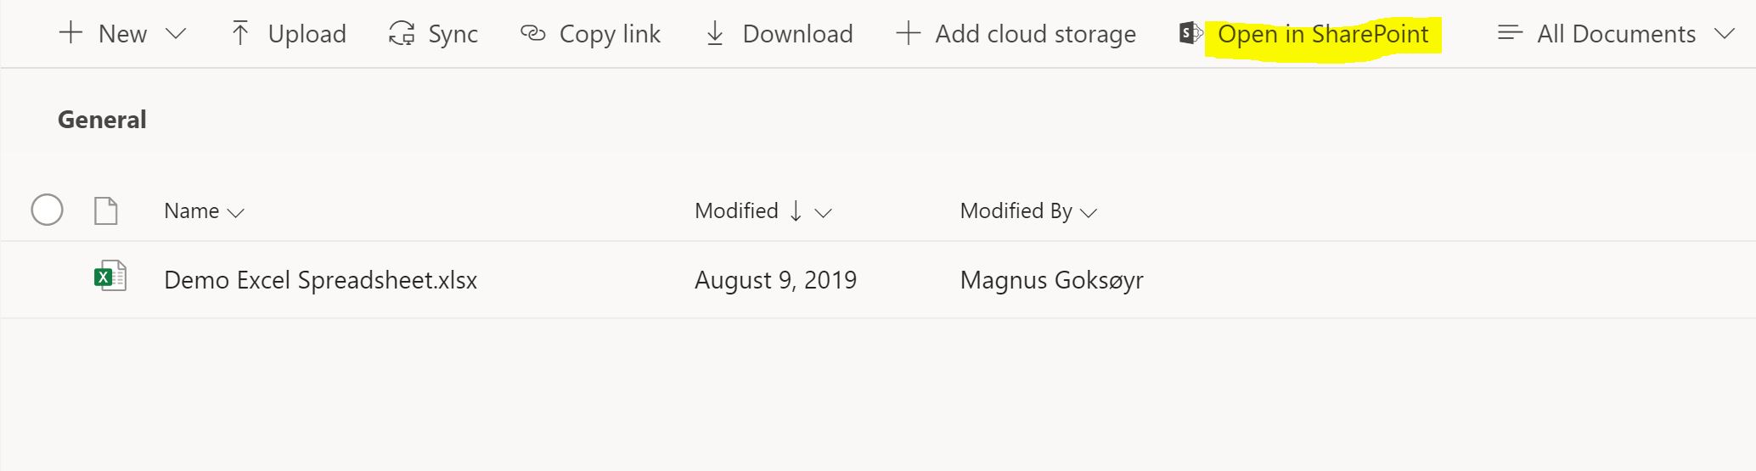The image size is (1756, 471).
Task: Click the Excel icon of Demo spreadsheet
Action: coord(110,277)
